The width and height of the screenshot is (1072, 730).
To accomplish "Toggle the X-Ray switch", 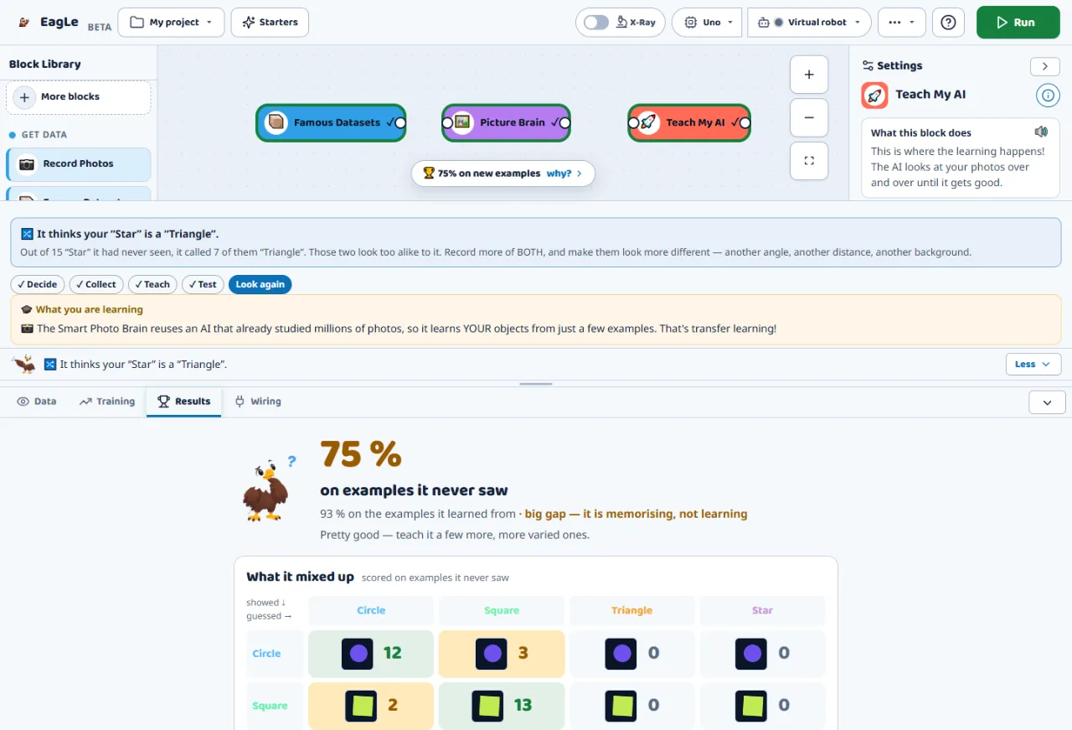I will click(596, 23).
